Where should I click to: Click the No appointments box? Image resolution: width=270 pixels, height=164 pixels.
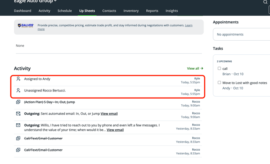coord(241,34)
